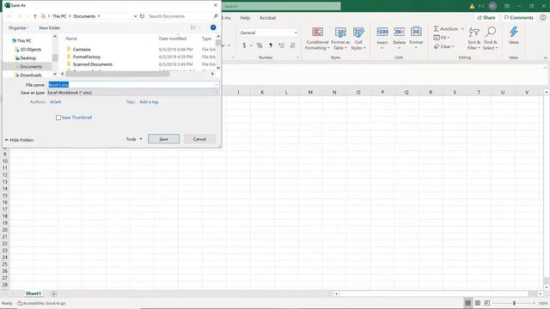Image resolution: width=550 pixels, height=309 pixels.
Task: Click the AutoSum button
Action: click(446, 28)
